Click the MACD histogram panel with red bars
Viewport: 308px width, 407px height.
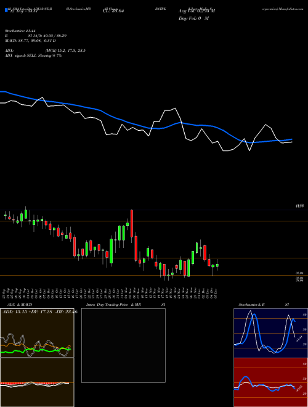coord(37,382)
